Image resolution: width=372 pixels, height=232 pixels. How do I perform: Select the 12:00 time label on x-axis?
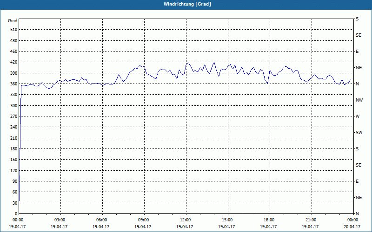(x=185, y=220)
